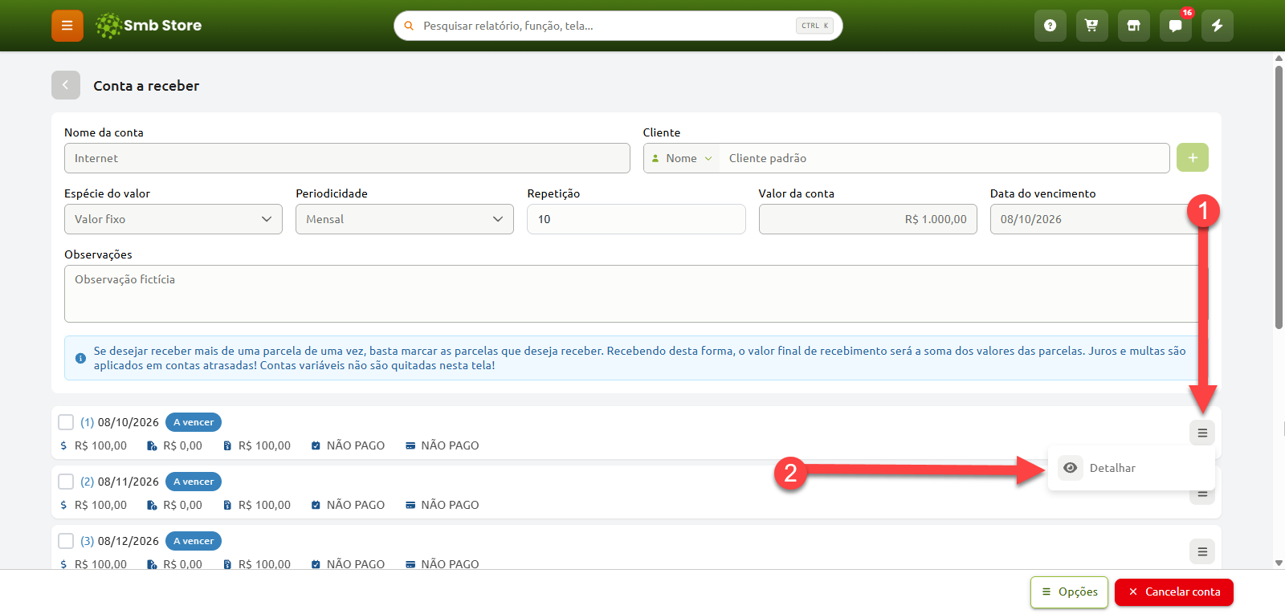Click the green plus add client button

[1193, 157]
